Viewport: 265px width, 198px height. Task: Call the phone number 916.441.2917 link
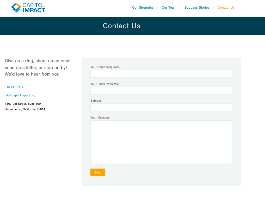[14, 87]
